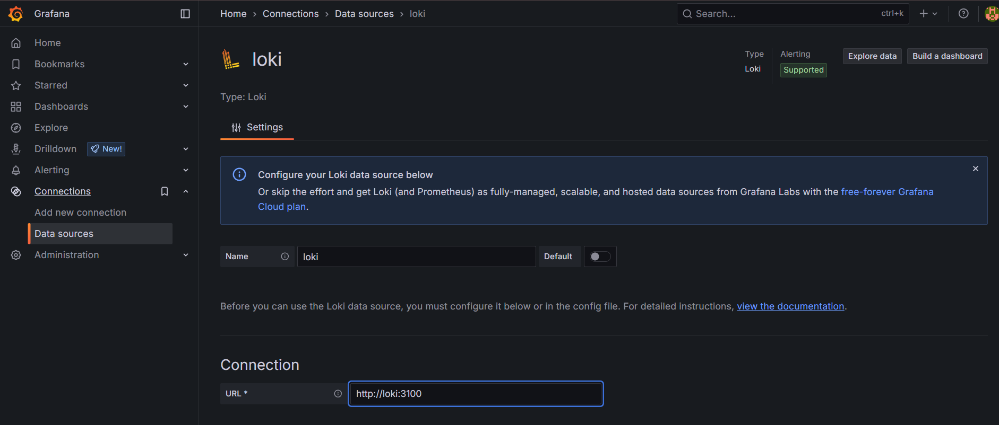Collapse the Connections section chevron
Viewport: 999px width, 425px height.
click(x=186, y=191)
